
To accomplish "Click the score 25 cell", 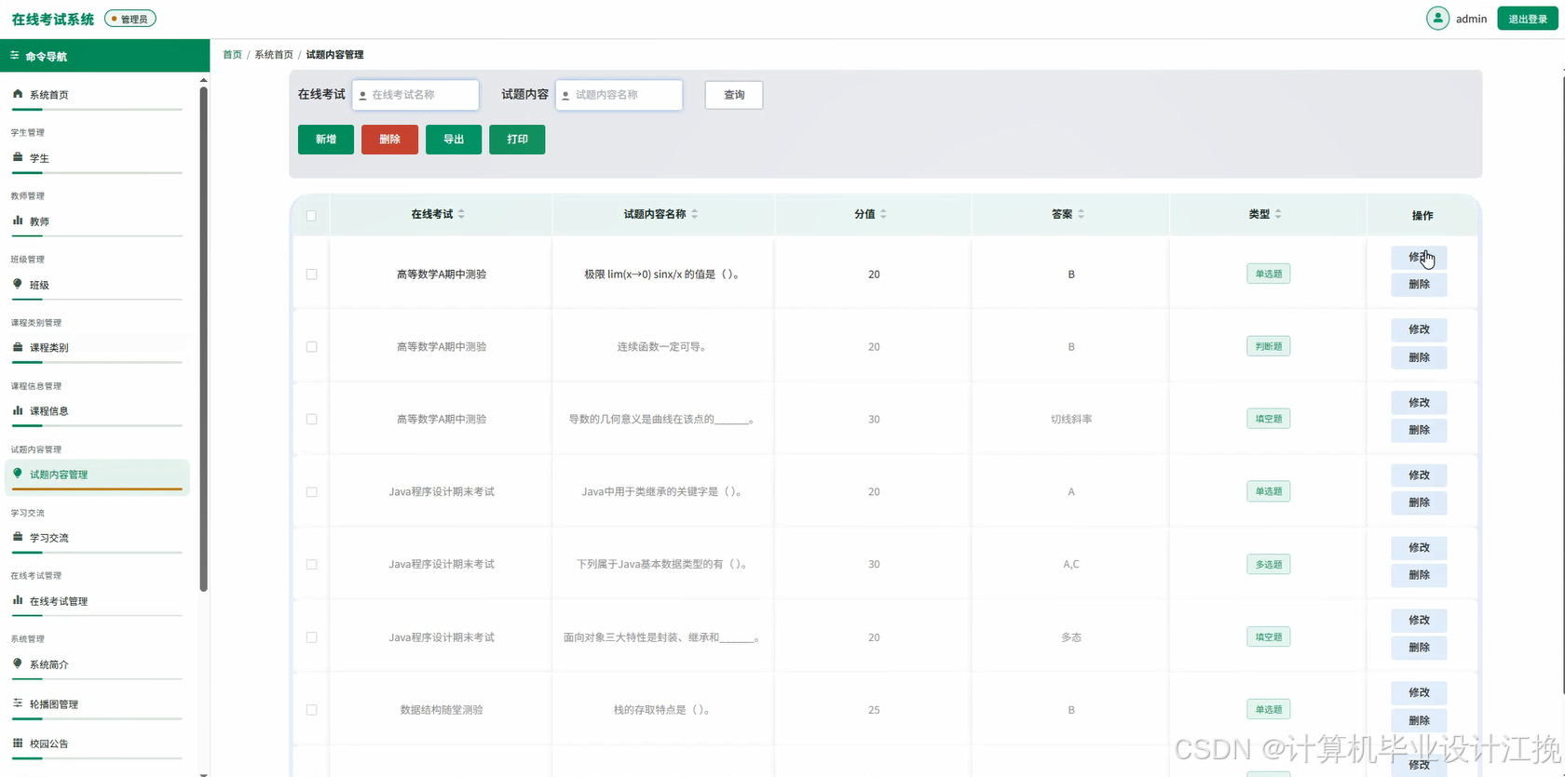I will (x=874, y=710).
